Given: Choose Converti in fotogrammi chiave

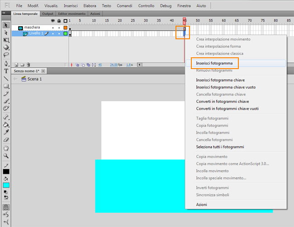Looking at the screenshot, I should (x=236, y=102).
